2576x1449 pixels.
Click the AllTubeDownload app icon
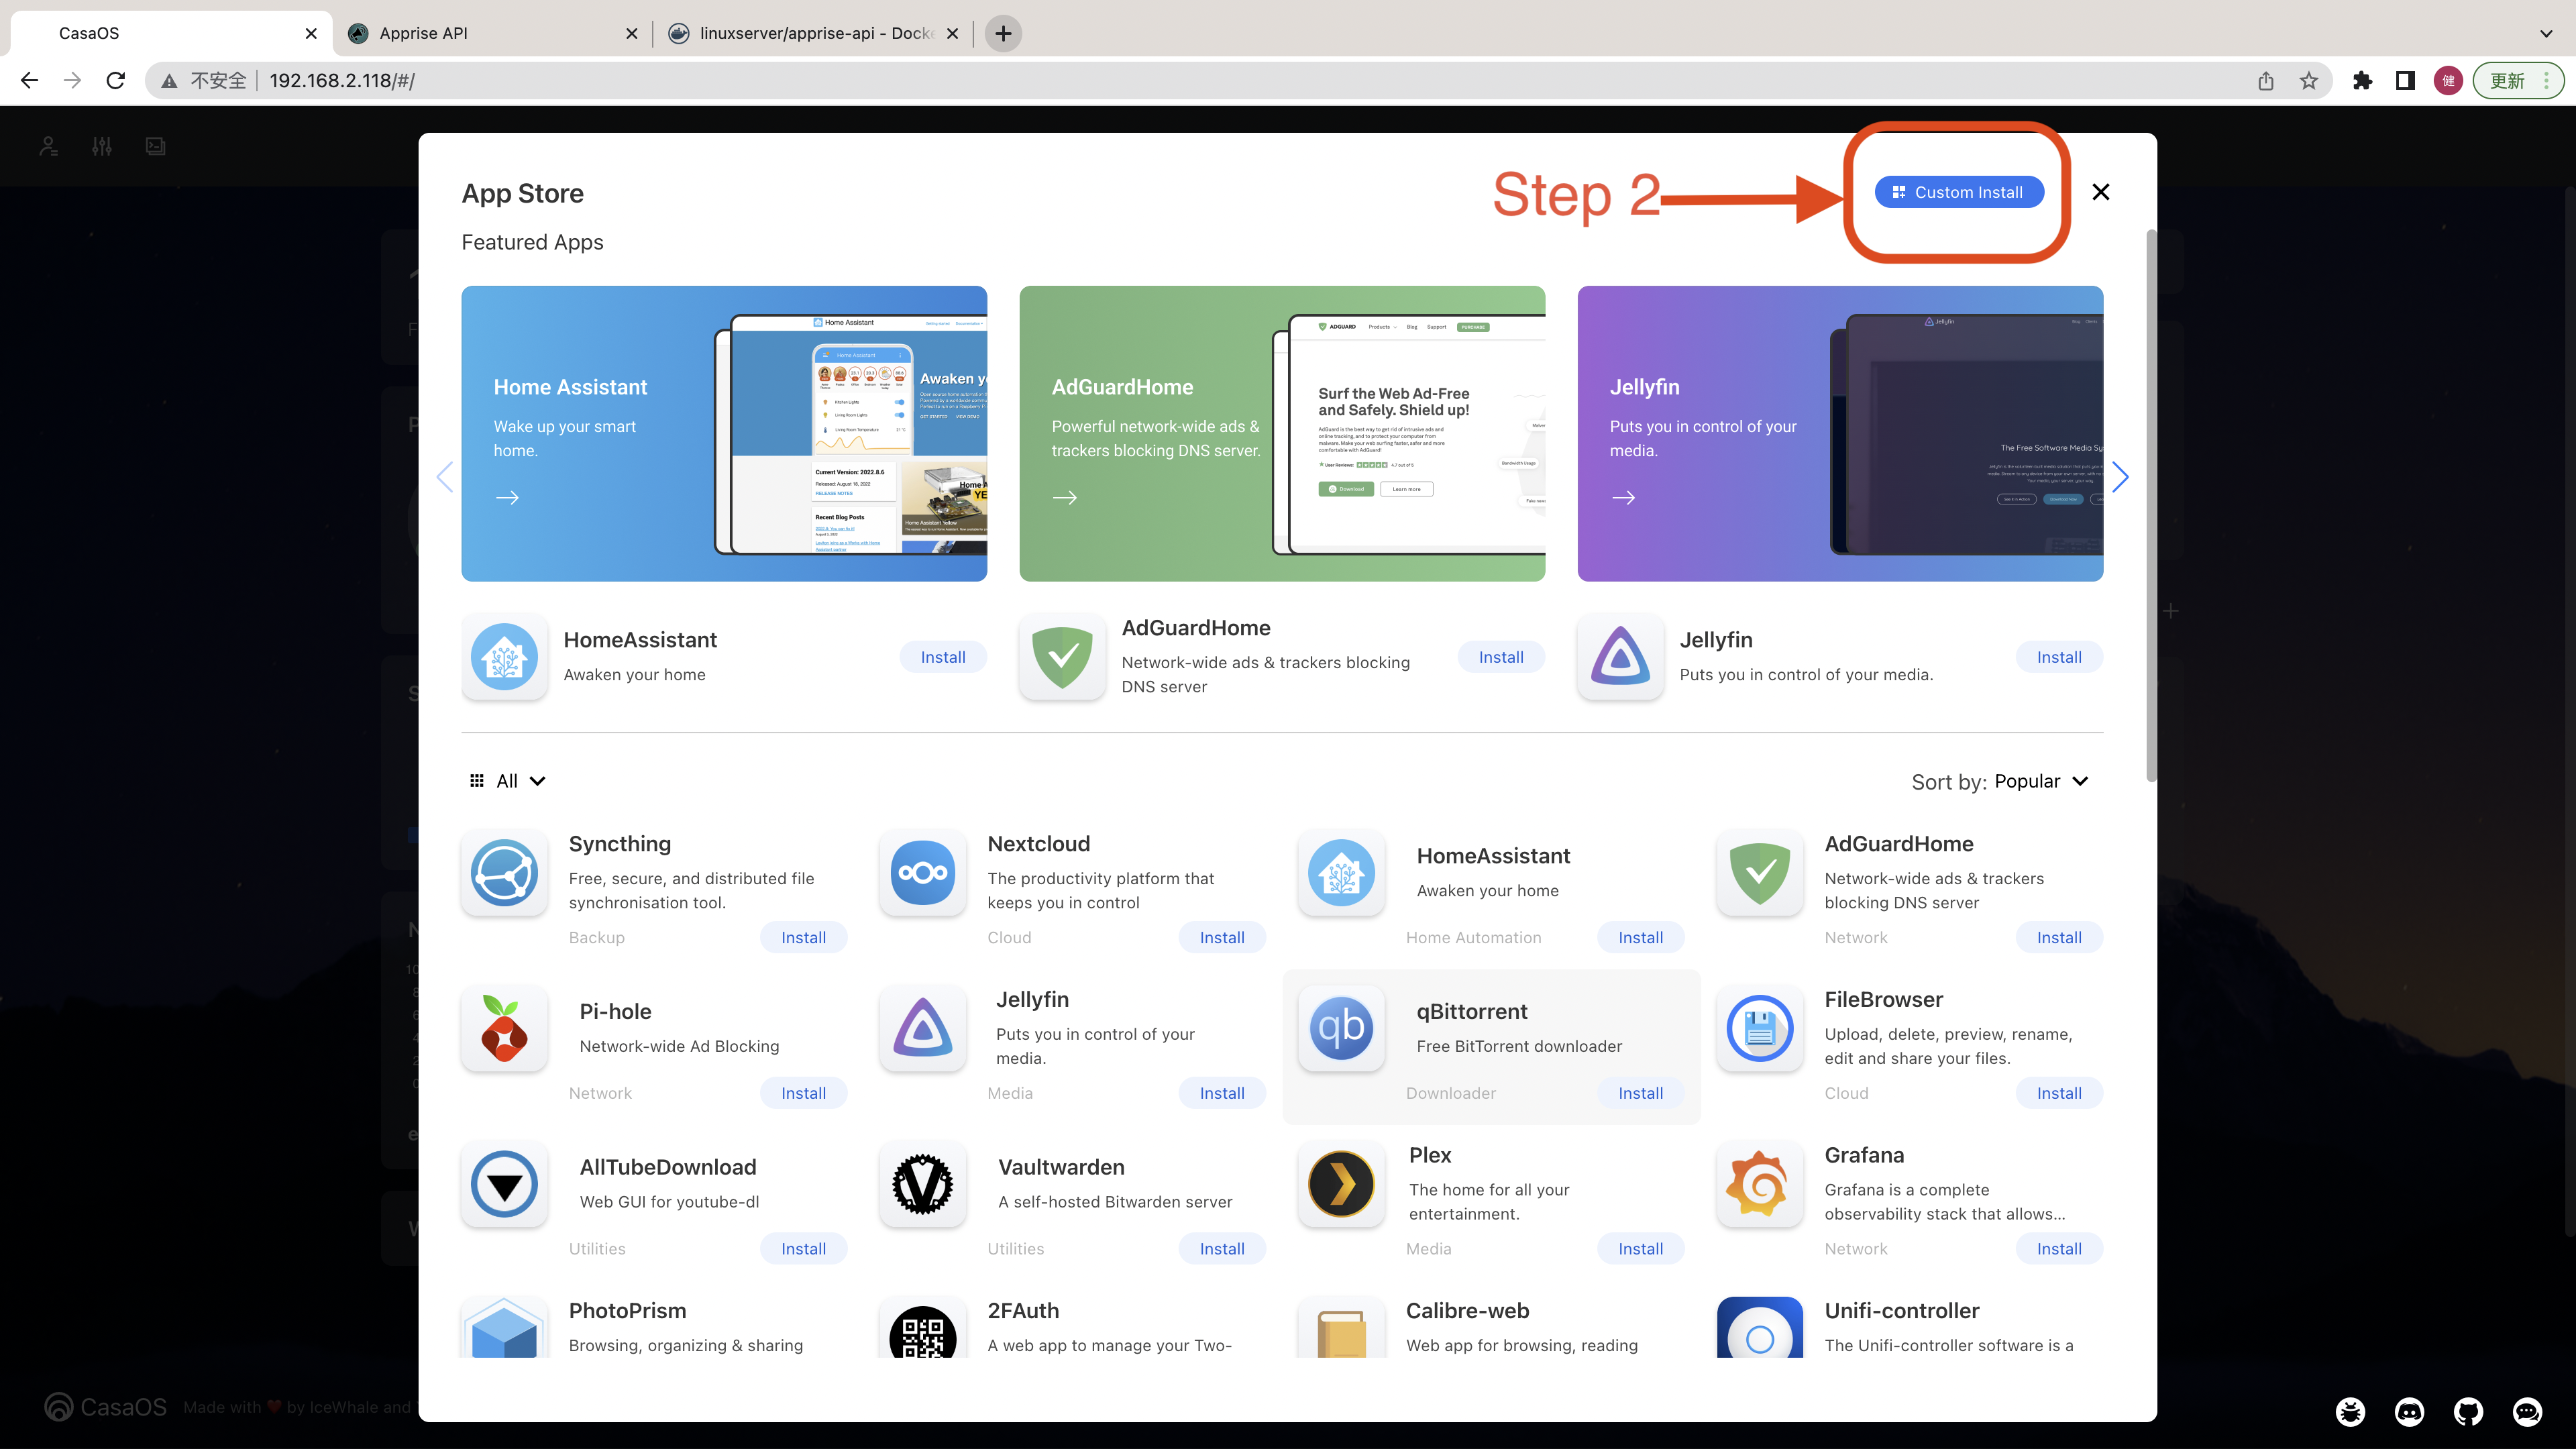tap(504, 1184)
